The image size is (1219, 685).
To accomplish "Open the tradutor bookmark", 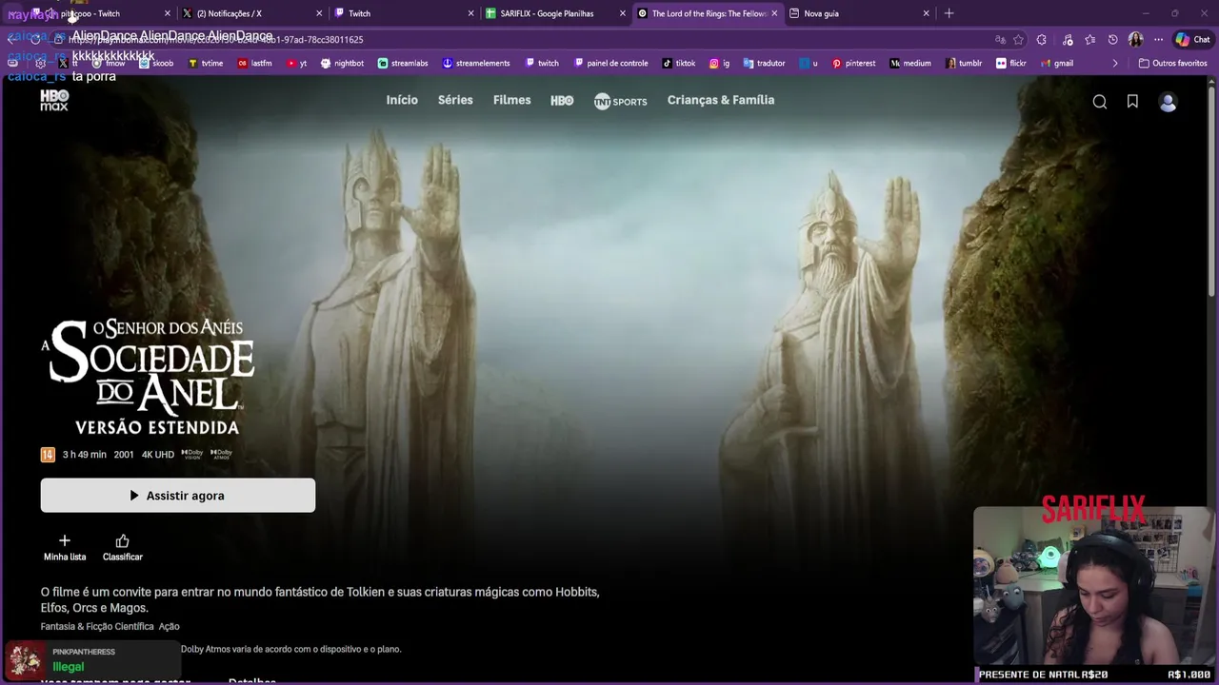I will 765,63.
